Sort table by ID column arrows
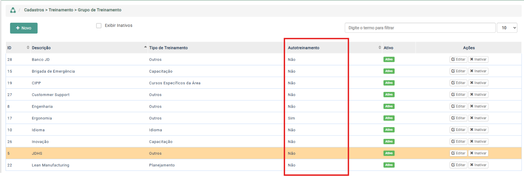 (28, 48)
